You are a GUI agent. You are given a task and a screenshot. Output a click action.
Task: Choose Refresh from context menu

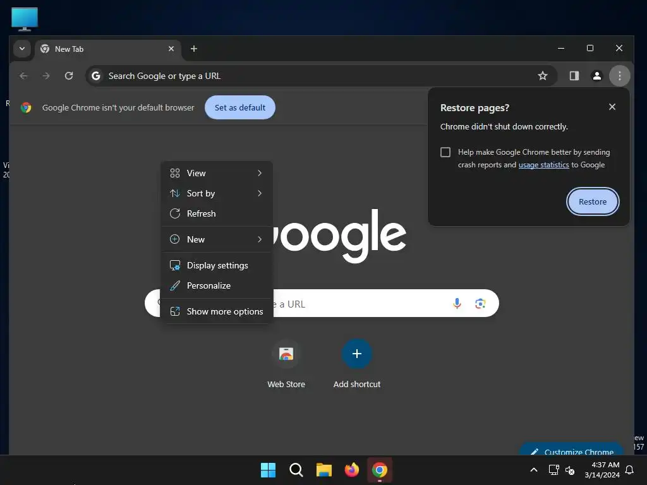pos(217,213)
